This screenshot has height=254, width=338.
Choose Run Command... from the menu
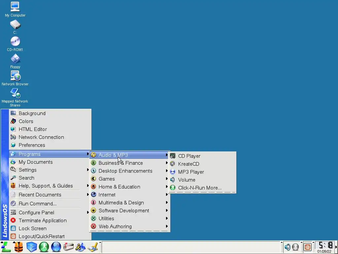pyautogui.click(x=50, y=204)
